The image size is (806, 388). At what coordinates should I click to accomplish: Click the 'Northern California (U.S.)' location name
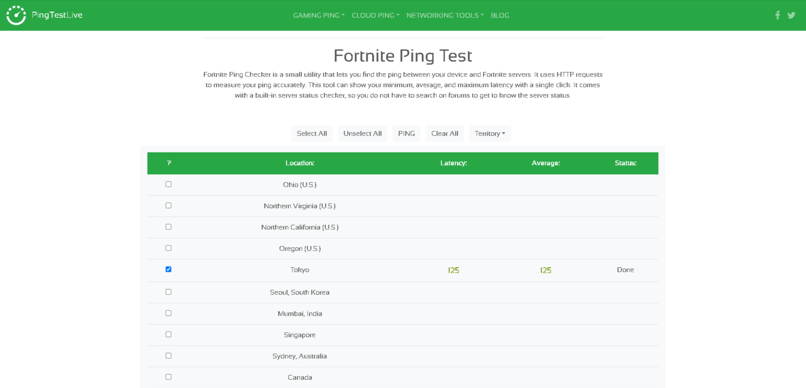click(x=300, y=227)
